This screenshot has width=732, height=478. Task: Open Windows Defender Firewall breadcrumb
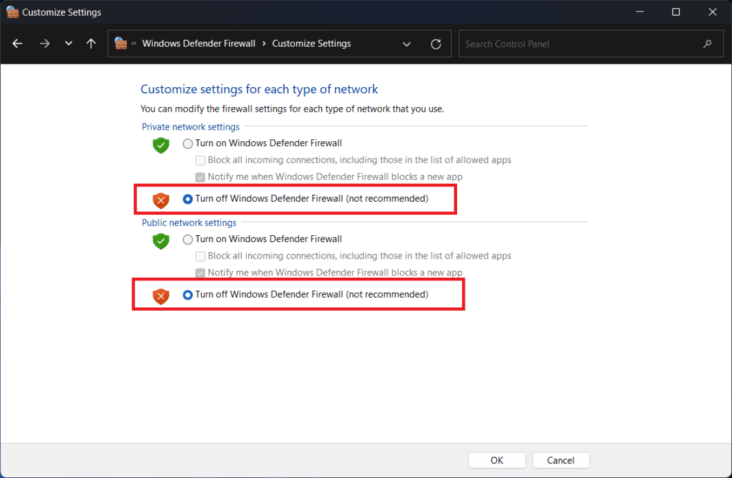(x=198, y=44)
